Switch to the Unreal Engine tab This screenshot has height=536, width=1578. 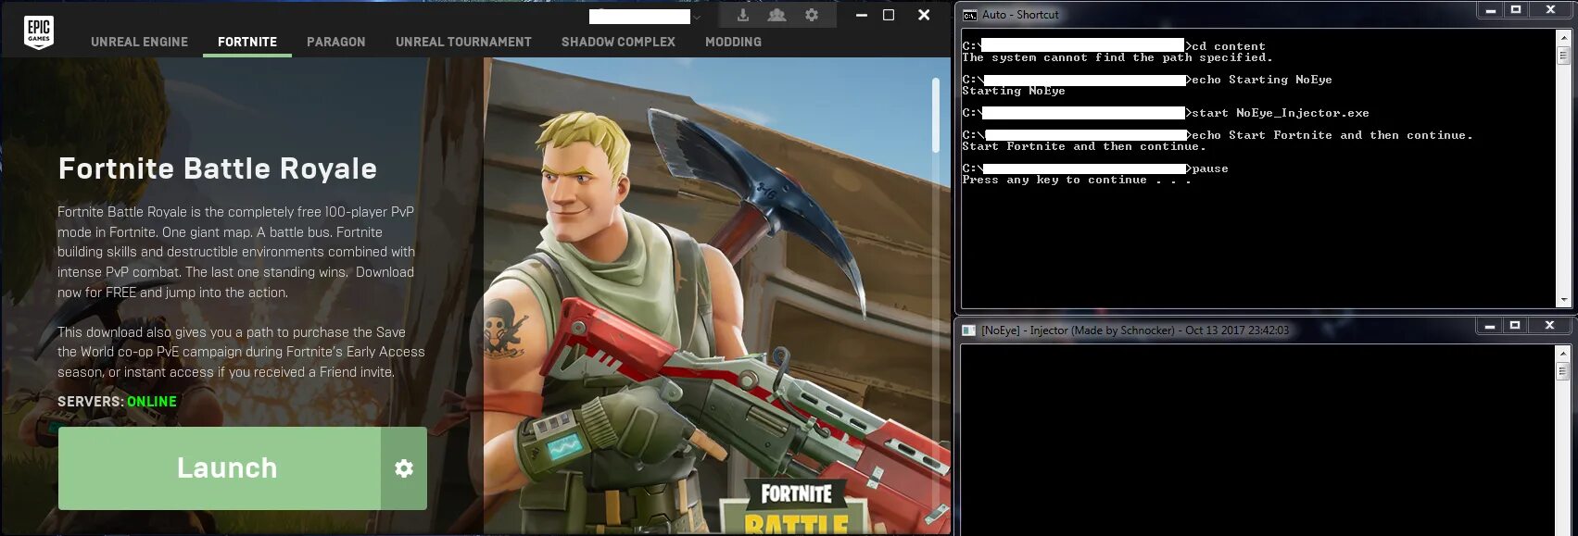(x=139, y=42)
